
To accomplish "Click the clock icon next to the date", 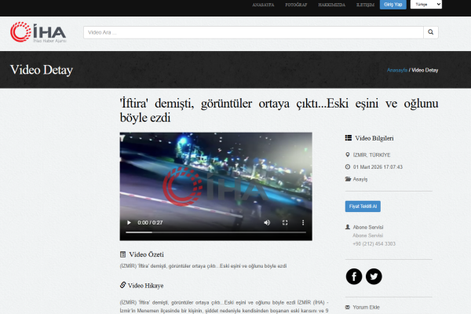I will pyautogui.click(x=348, y=166).
